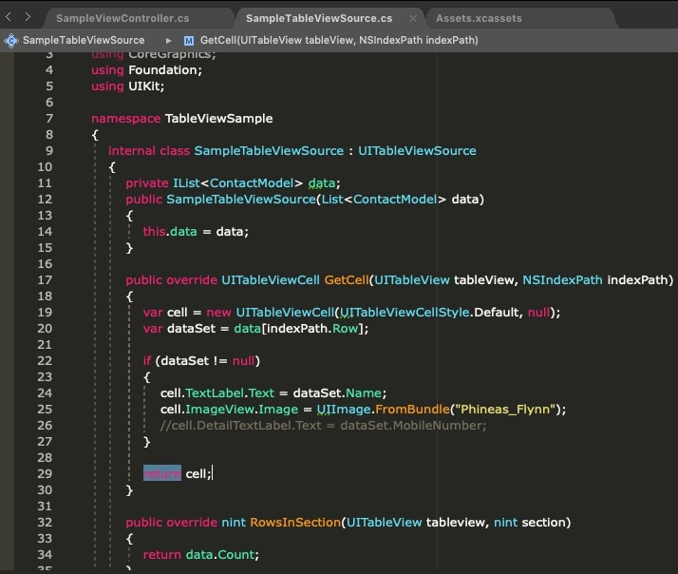The width and height of the screenshot is (678, 574).
Task: Click the RowsInSection method name
Action: coord(294,522)
